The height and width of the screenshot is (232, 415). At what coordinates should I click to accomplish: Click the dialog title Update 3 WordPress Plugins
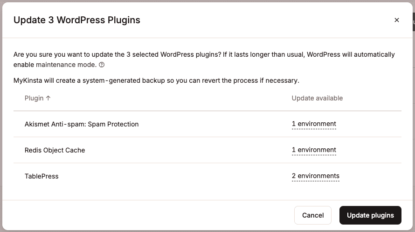(77, 20)
